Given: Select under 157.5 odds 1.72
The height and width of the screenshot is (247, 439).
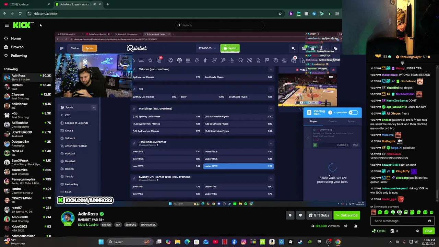Looking at the screenshot, I should pos(238,166).
